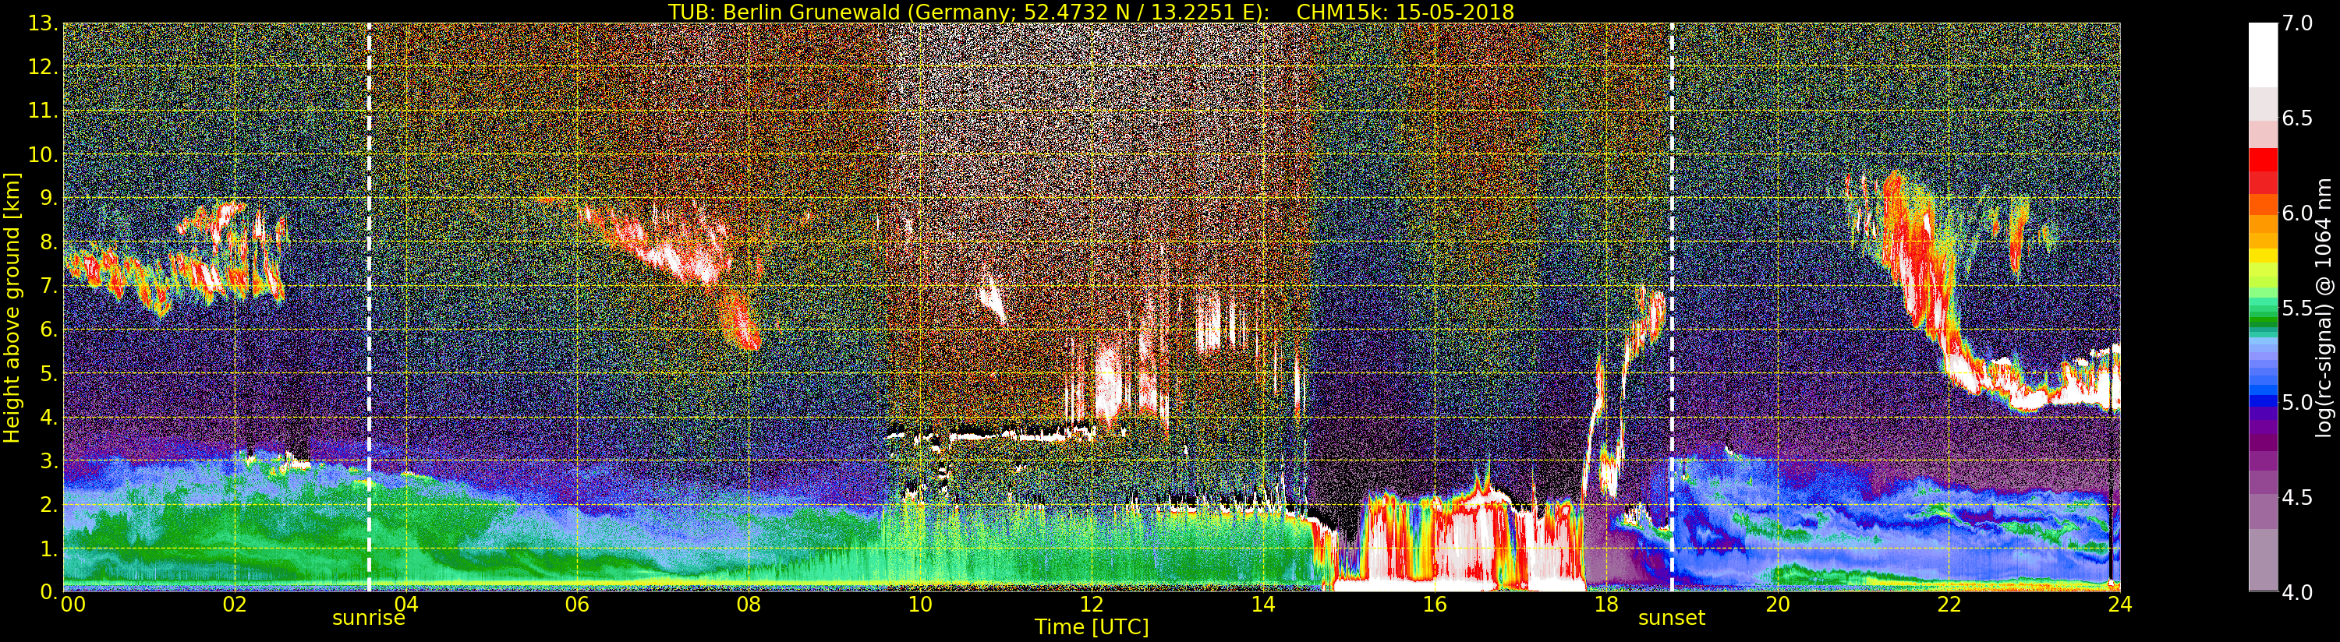The image size is (2340, 642).
Task: Click the '4.0' colorbar tick value
Action: (2297, 592)
